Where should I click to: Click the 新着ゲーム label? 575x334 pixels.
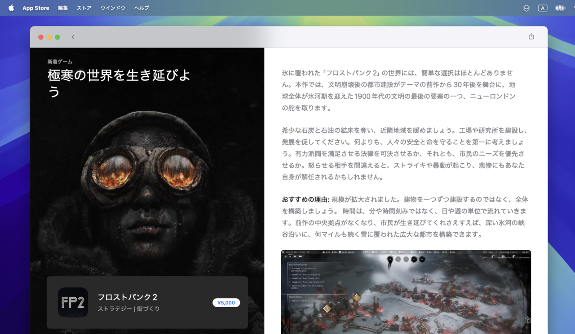60,62
